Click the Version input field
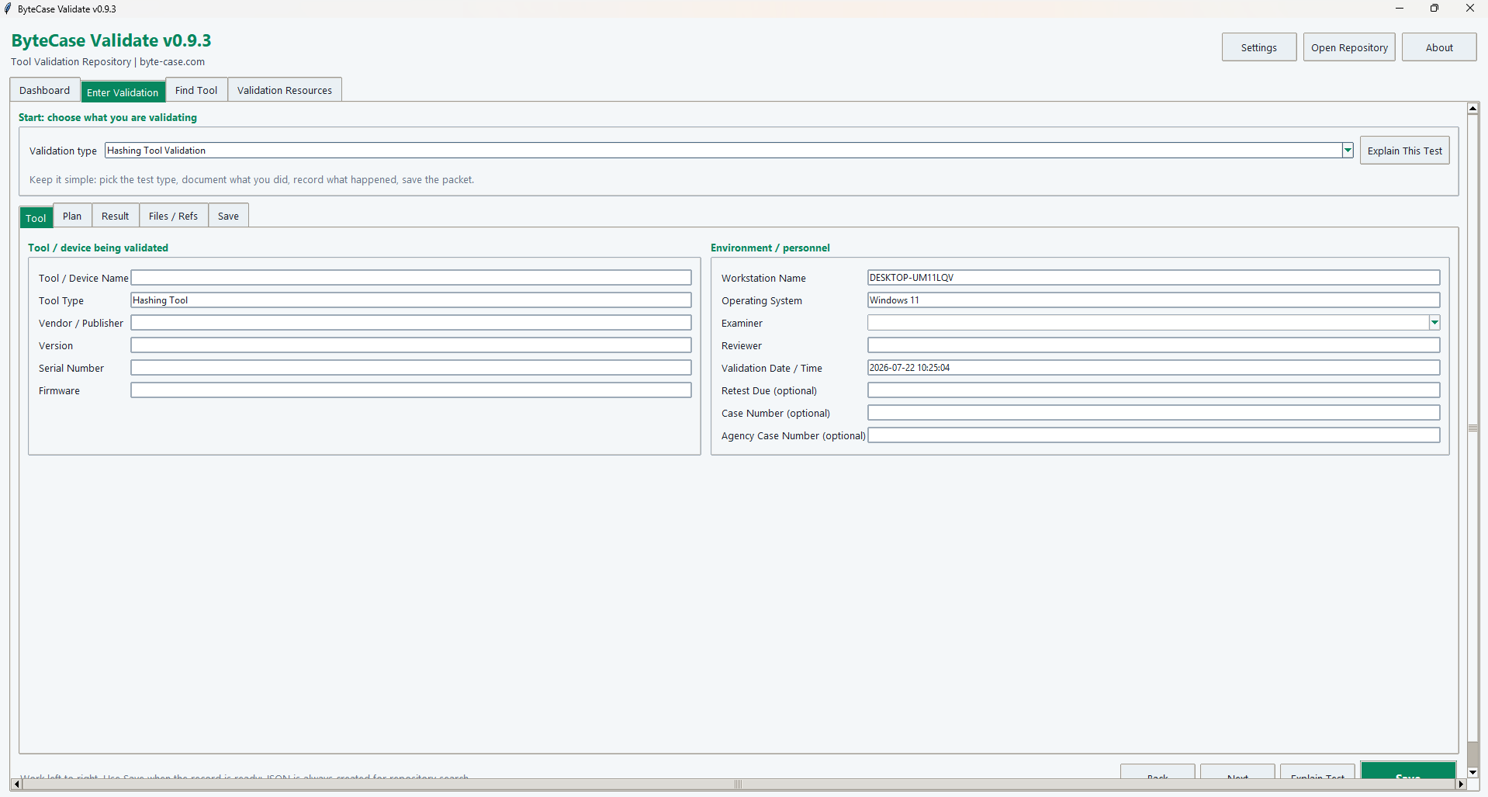The width and height of the screenshot is (1488, 797). 411,345
